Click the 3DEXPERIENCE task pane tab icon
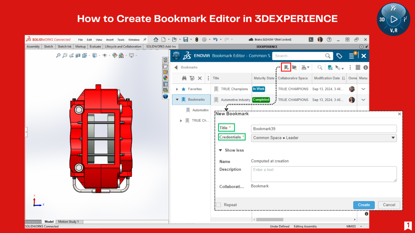Viewport: 415px width, 233px height. click(x=165, y=96)
